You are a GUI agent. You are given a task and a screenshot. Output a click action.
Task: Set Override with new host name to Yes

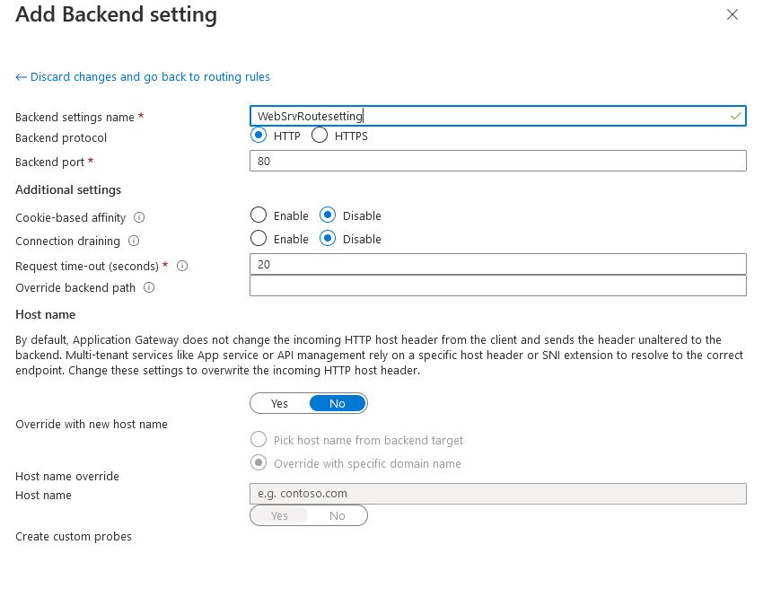pos(280,403)
